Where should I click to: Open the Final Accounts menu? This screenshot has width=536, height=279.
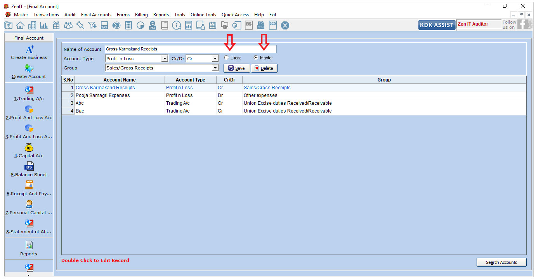click(x=96, y=15)
